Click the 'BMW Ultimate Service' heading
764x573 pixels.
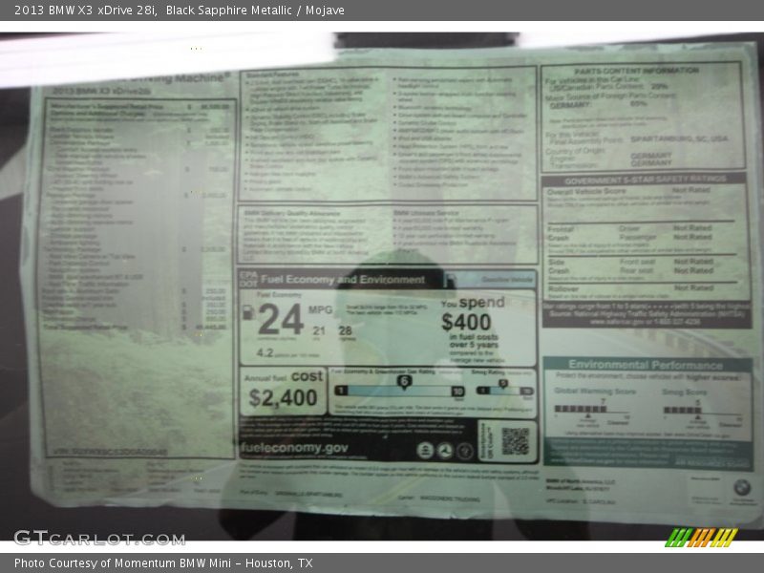[426, 213]
